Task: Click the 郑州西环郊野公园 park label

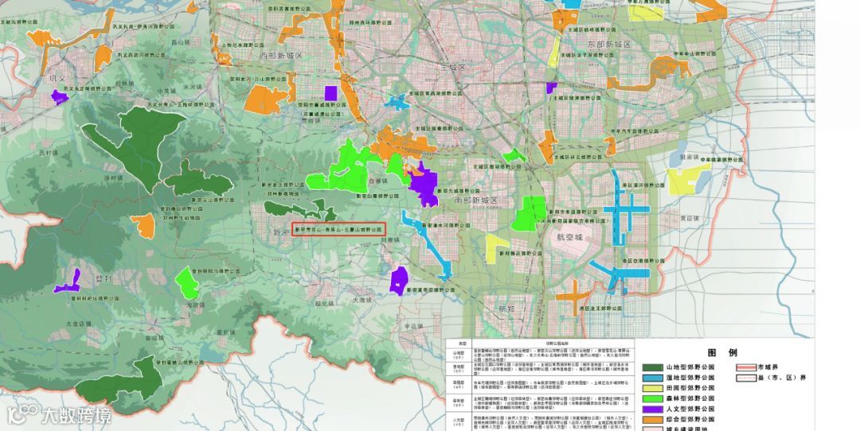Action: point(371,23)
